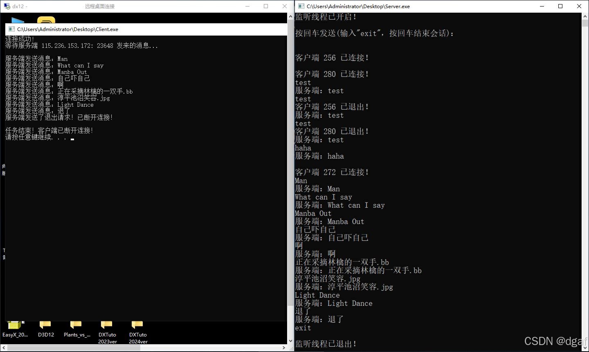Click the Server.exe console title bar icon
Image resolution: width=589 pixels, height=352 pixels.
(x=301, y=6)
